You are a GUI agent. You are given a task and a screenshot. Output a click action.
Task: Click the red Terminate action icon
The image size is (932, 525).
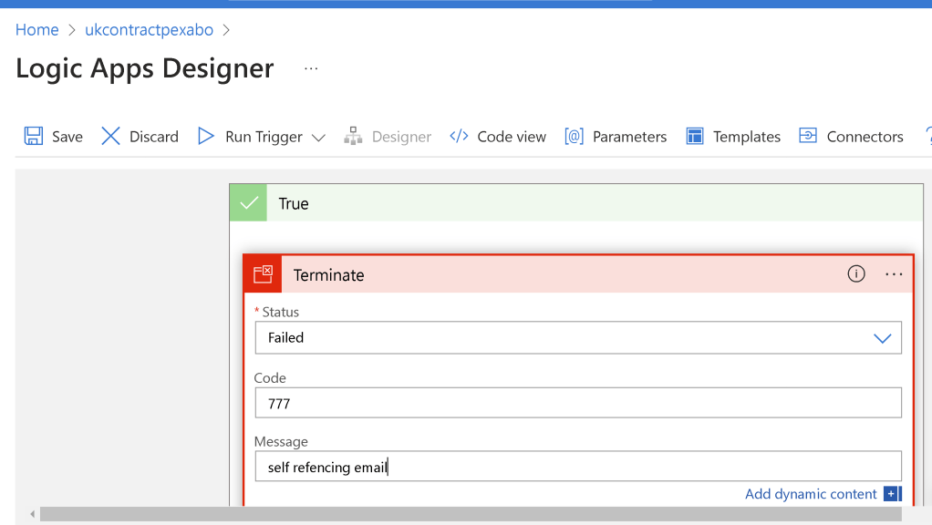tap(263, 273)
